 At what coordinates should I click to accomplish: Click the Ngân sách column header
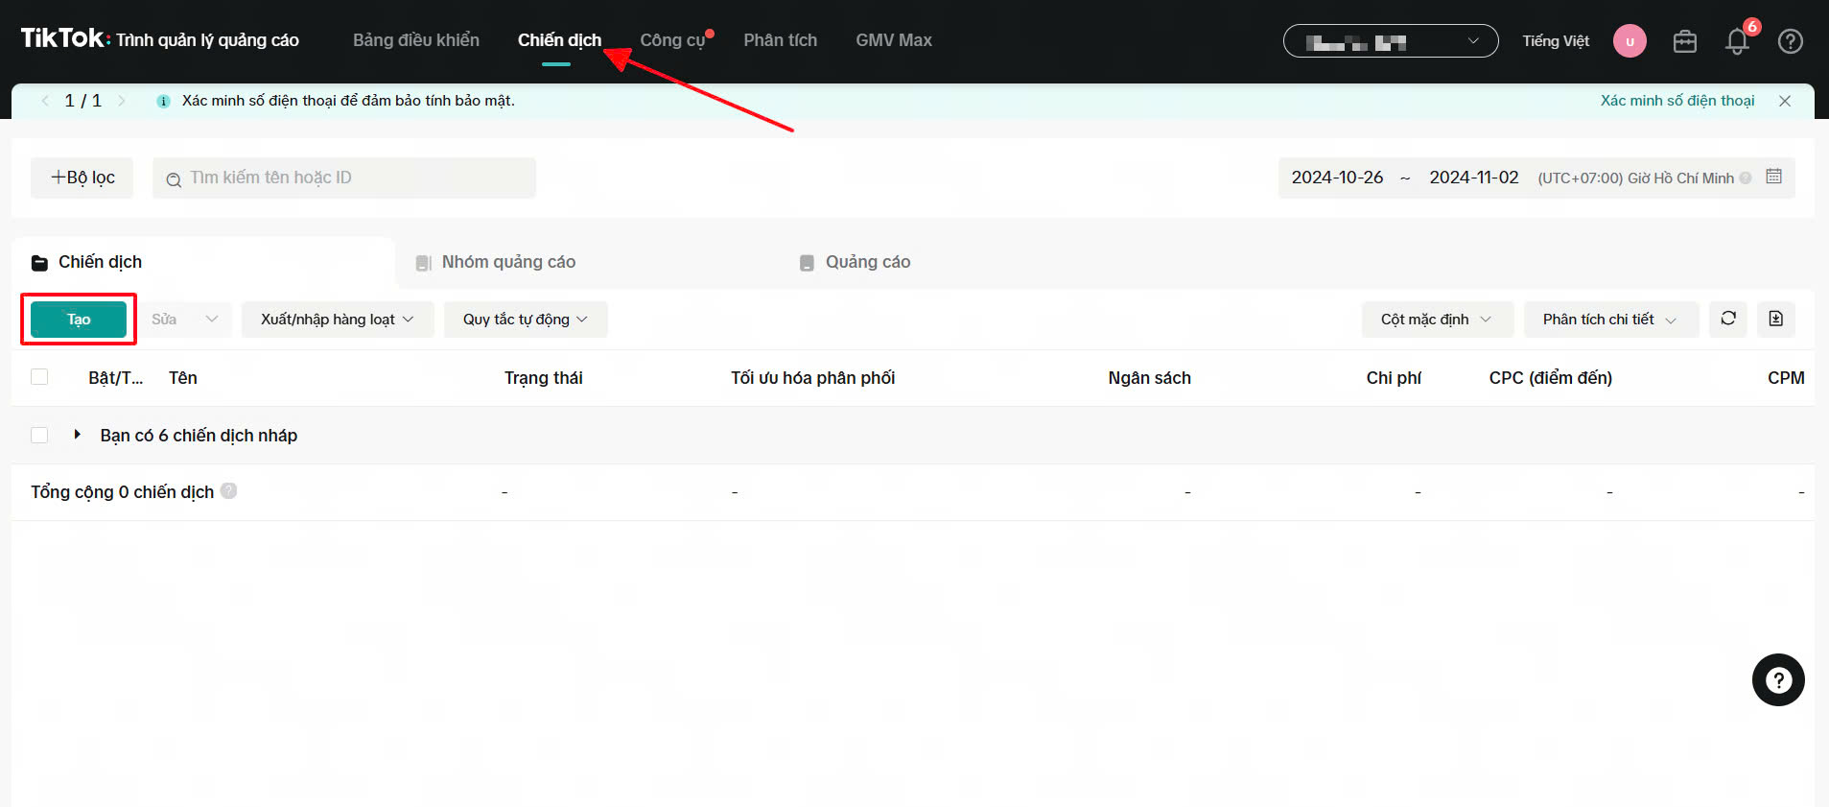click(x=1150, y=378)
